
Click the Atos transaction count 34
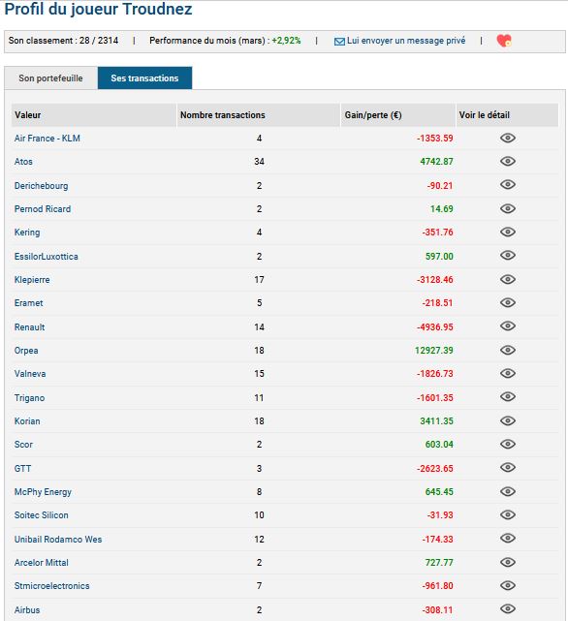pyautogui.click(x=259, y=162)
